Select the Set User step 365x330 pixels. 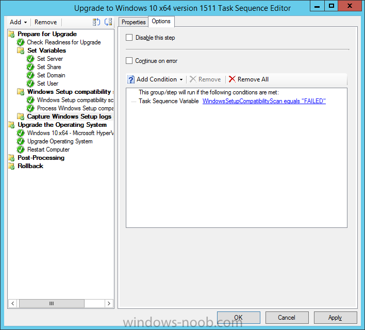point(47,84)
